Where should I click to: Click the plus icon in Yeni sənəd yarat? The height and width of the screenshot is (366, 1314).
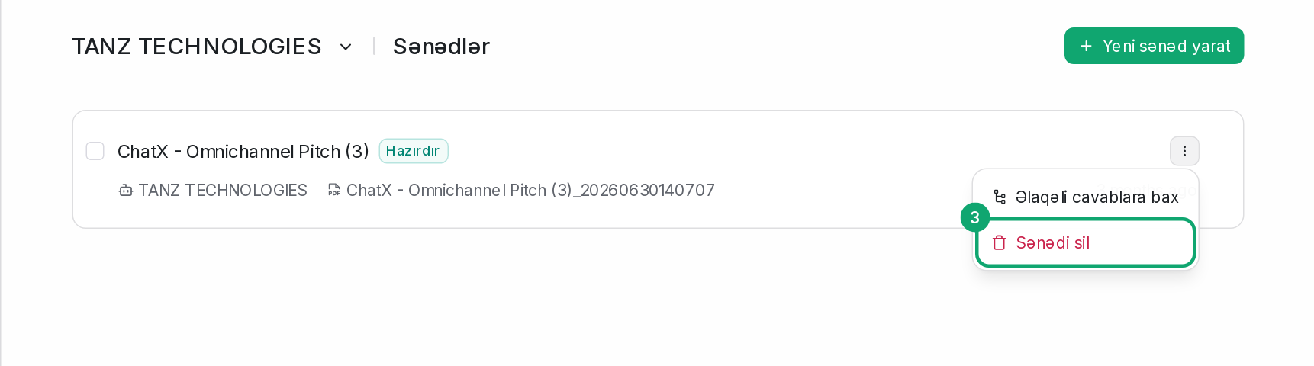click(1086, 47)
